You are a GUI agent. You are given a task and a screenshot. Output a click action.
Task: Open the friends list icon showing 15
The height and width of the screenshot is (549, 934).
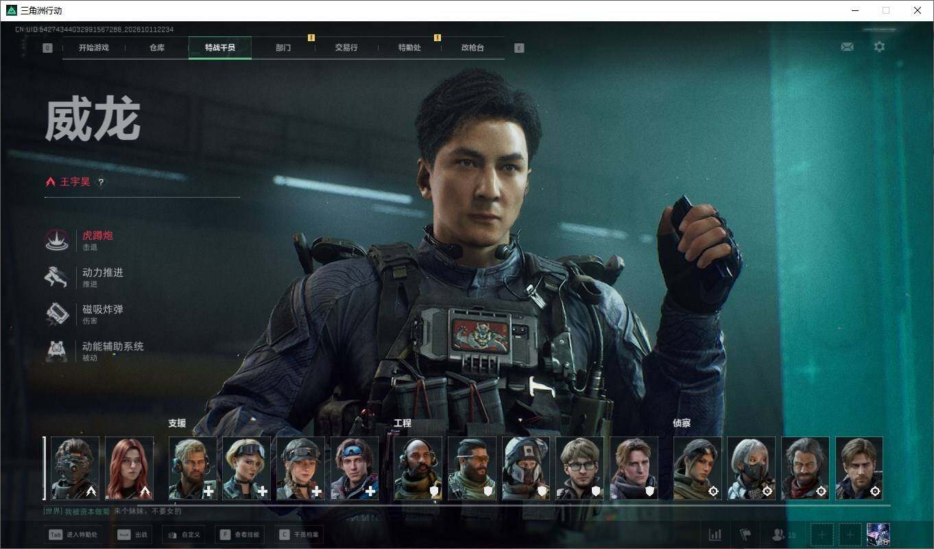pos(784,534)
